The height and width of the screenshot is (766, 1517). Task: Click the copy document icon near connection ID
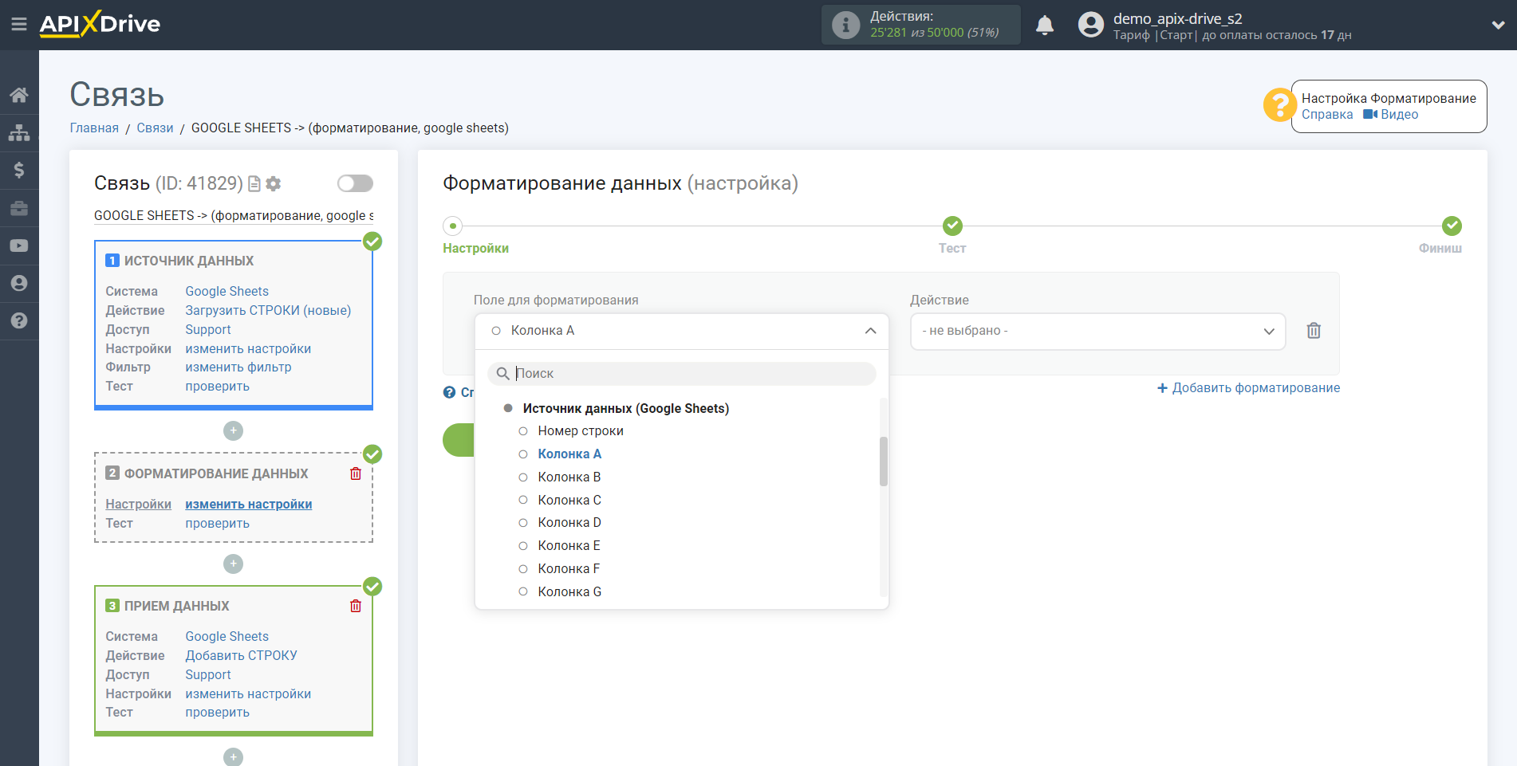254,184
